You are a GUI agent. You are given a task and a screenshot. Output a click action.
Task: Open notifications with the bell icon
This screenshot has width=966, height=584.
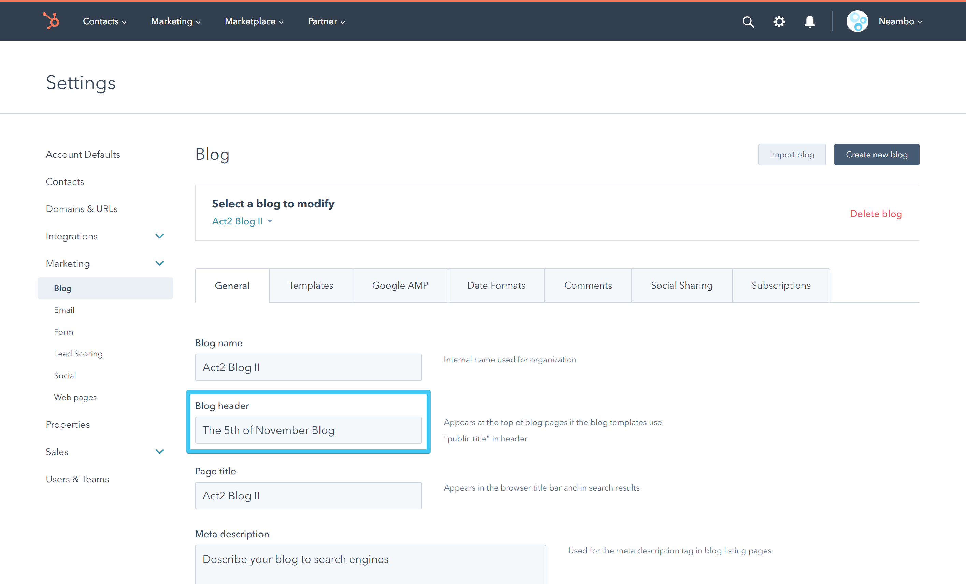(810, 21)
